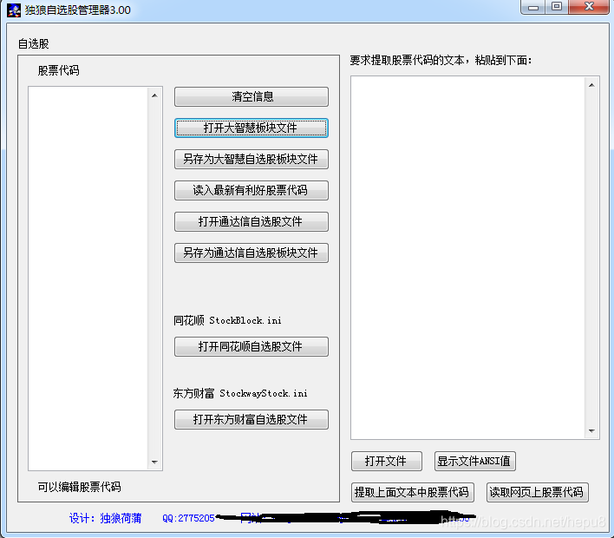Click the 股票代码 heading label
This screenshot has width=614, height=538.
[59, 70]
